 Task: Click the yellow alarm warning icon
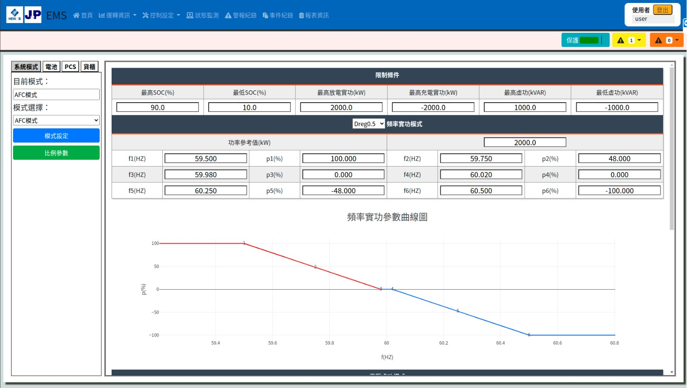(x=621, y=40)
